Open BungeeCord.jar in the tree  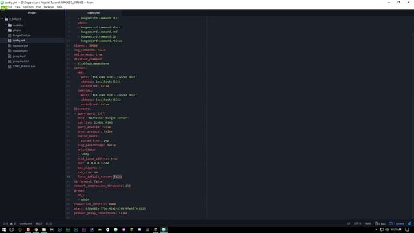[21, 36]
